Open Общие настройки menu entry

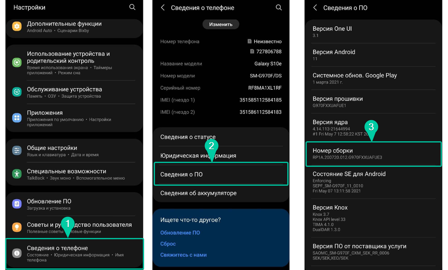click(75, 151)
